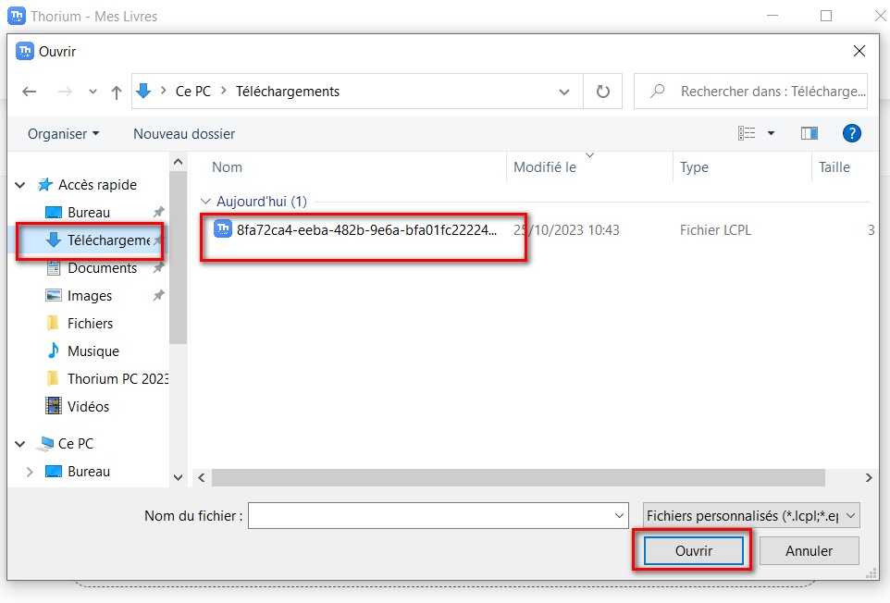Viewport: 890px width, 603px height.
Task: Click the back navigation arrow
Action: pos(30,92)
